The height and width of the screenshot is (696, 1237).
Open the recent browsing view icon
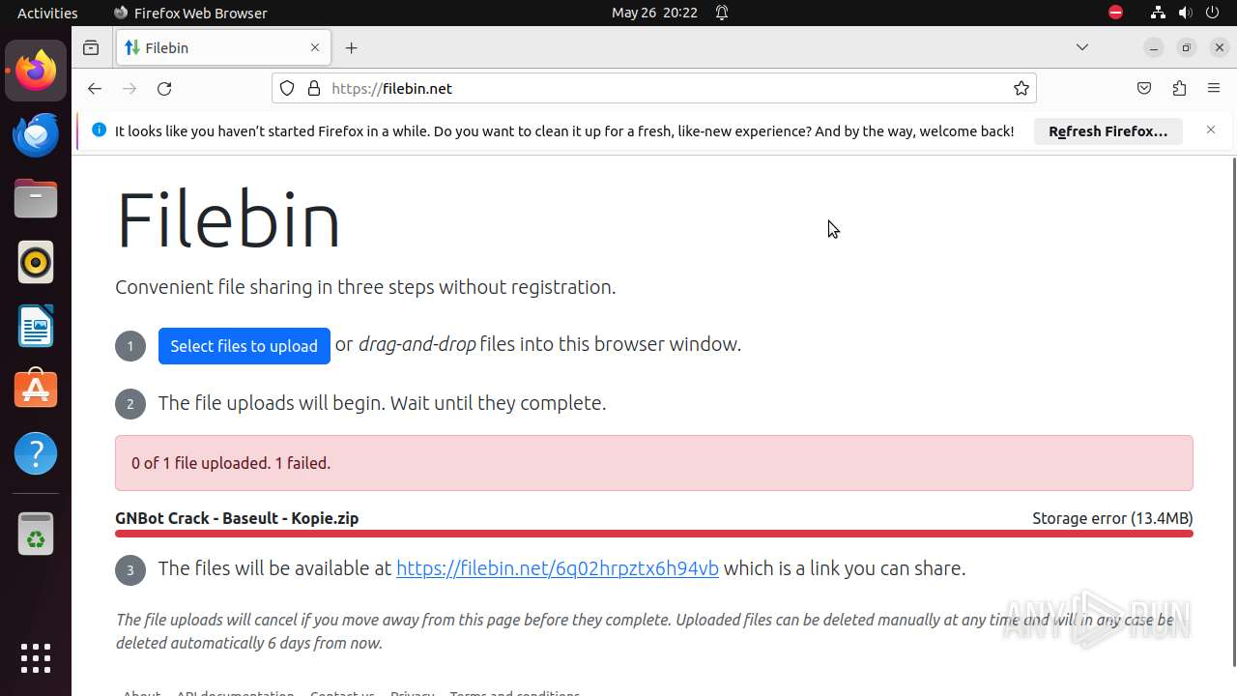(x=91, y=47)
